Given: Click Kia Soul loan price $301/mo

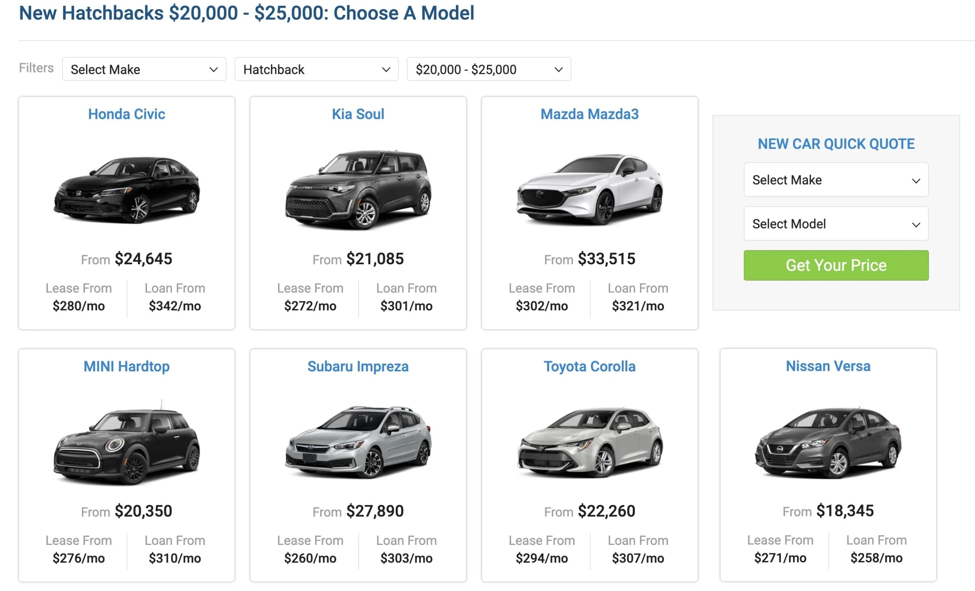Looking at the screenshot, I should pos(406,306).
